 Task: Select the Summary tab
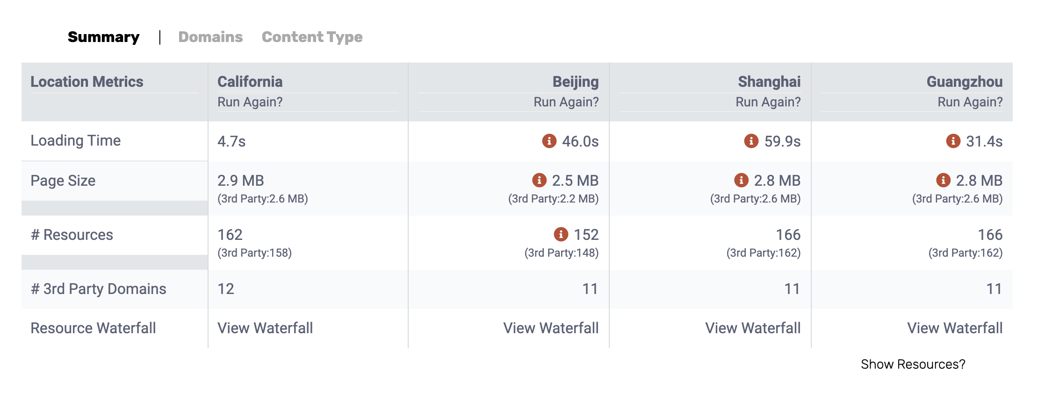tap(103, 37)
